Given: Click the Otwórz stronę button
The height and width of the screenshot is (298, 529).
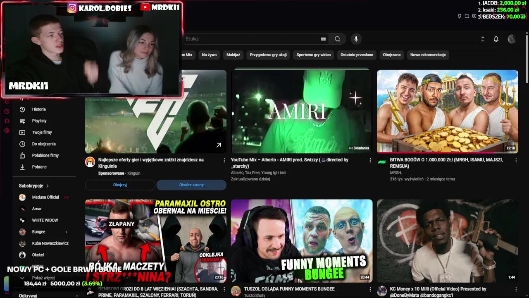Looking at the screenshot, I should (191, 185).
